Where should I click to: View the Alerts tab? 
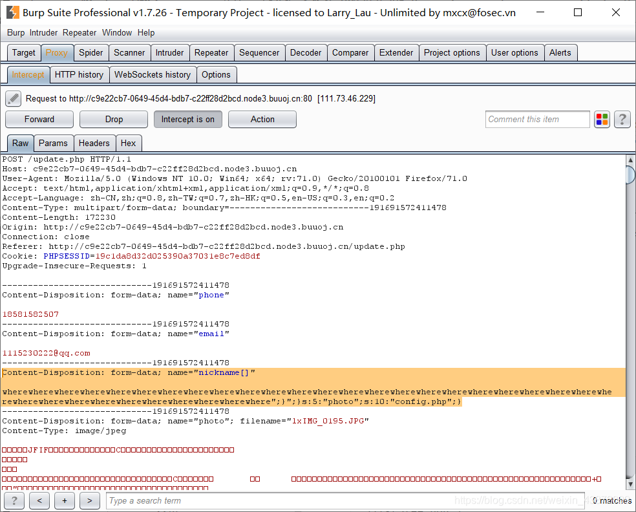(560, 53)
